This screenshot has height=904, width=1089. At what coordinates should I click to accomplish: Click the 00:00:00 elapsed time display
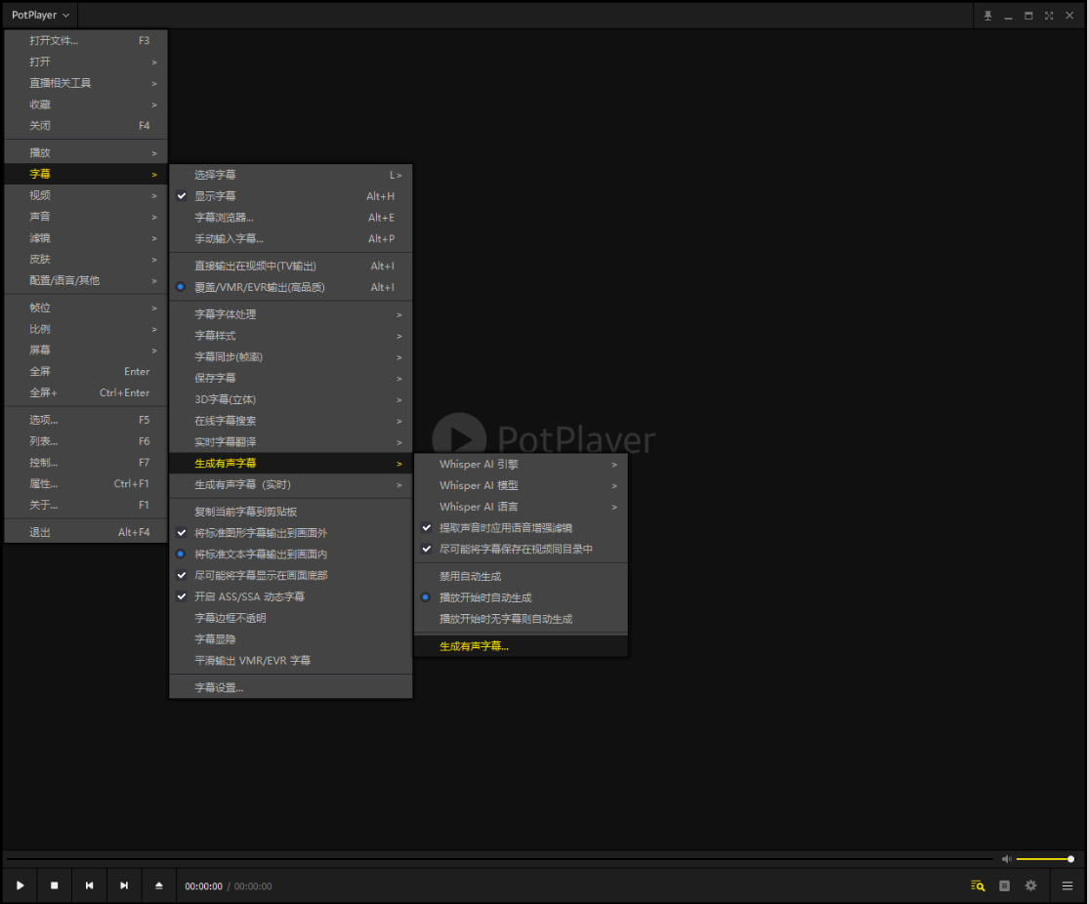(203, 886)
